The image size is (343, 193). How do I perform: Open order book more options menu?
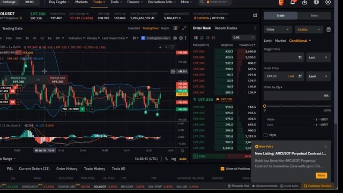pyautogui.click(x=255, y=28)
